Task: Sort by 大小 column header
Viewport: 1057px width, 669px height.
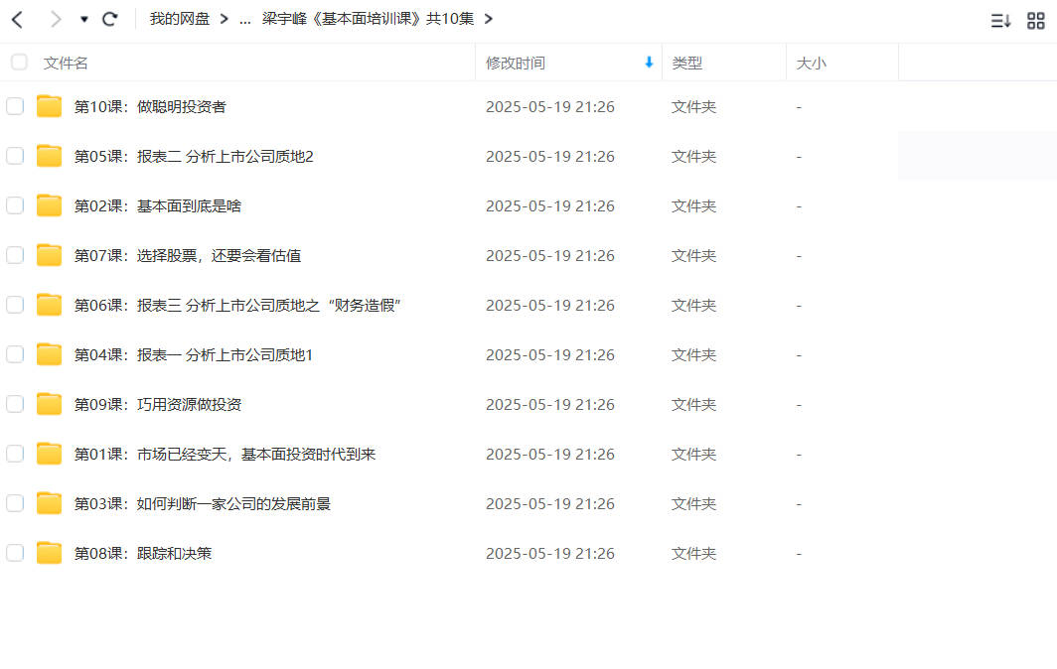Action: [811, 63]
